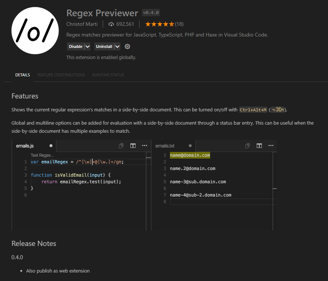Image resolution: width=328 pixels, height=281 pixels.
Task: Expand the Uninstall dropdown arrow
Action: pyautogui.click(x=117, y=47)
